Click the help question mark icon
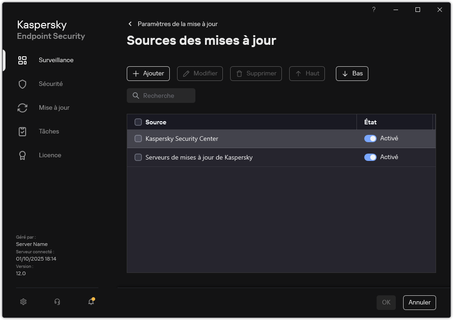 [373, 10]
